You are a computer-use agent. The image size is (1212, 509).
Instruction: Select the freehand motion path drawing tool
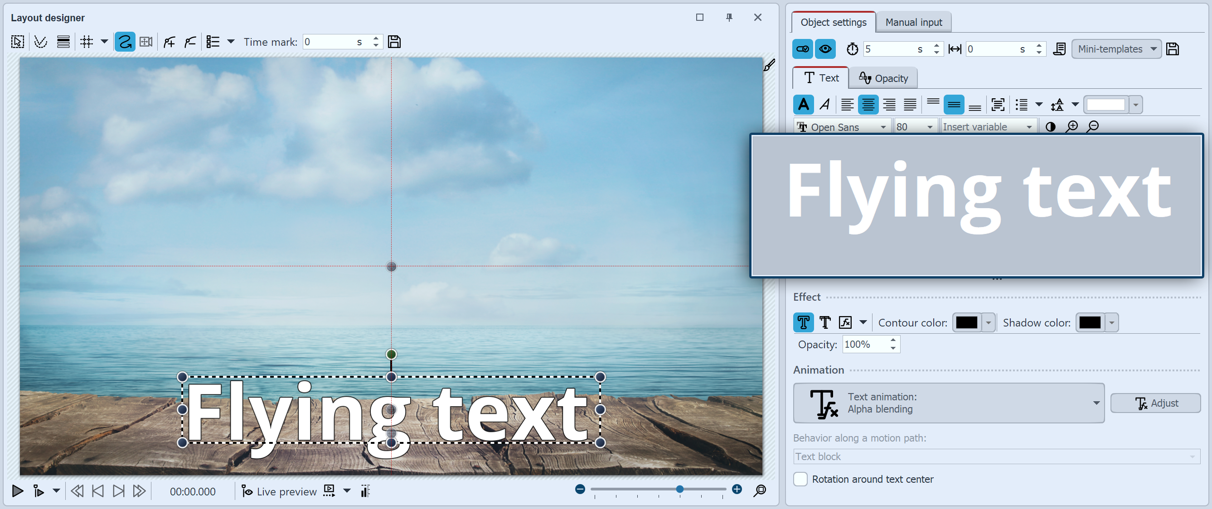tap(124, 41)
